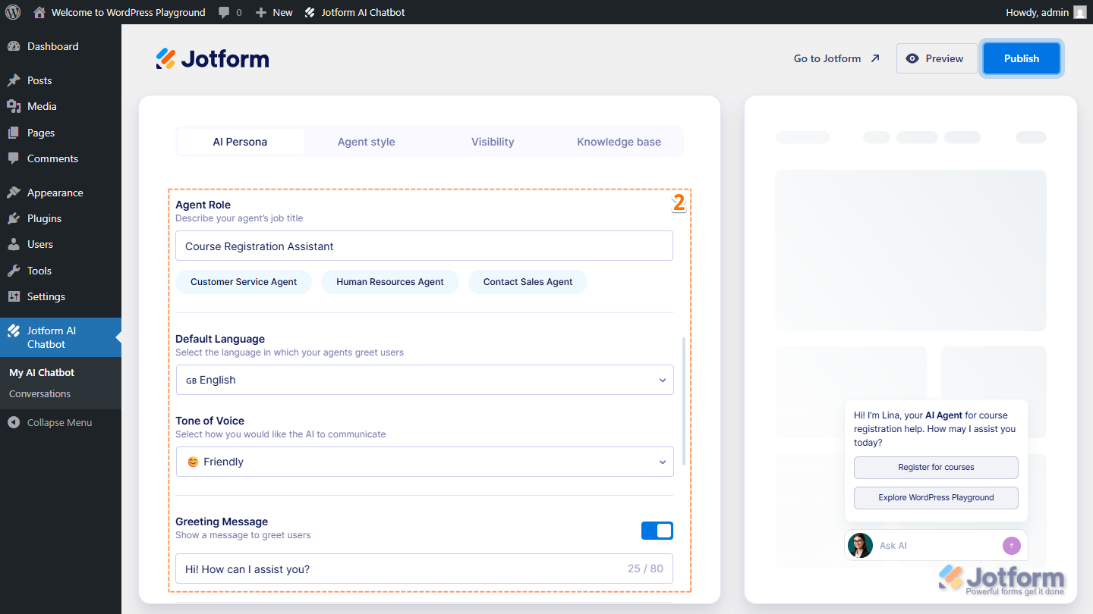Open Conversations submenu item
This screenshot has height=614, width=1093.
click(39, 393)
